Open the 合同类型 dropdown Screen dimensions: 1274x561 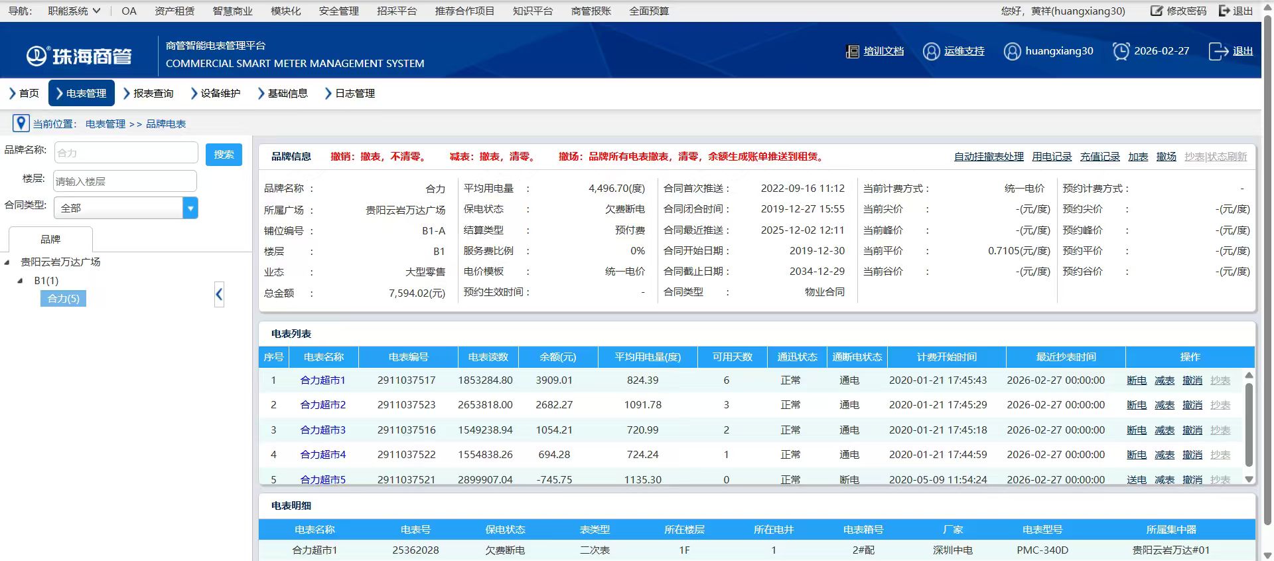pyautogui.click(x=190, y=208)
